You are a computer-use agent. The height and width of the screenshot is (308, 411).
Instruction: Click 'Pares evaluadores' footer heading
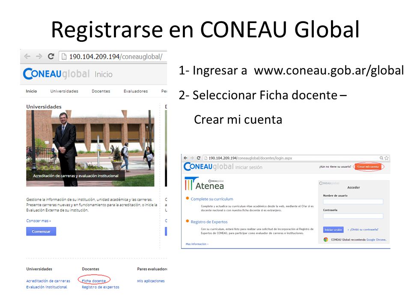click(x=152, y=269)
